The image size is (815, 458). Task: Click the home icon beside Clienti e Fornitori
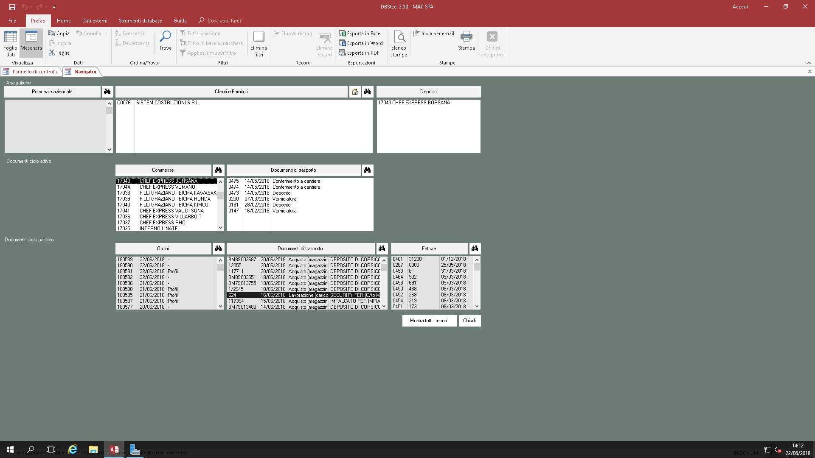[x=355, y=92]
